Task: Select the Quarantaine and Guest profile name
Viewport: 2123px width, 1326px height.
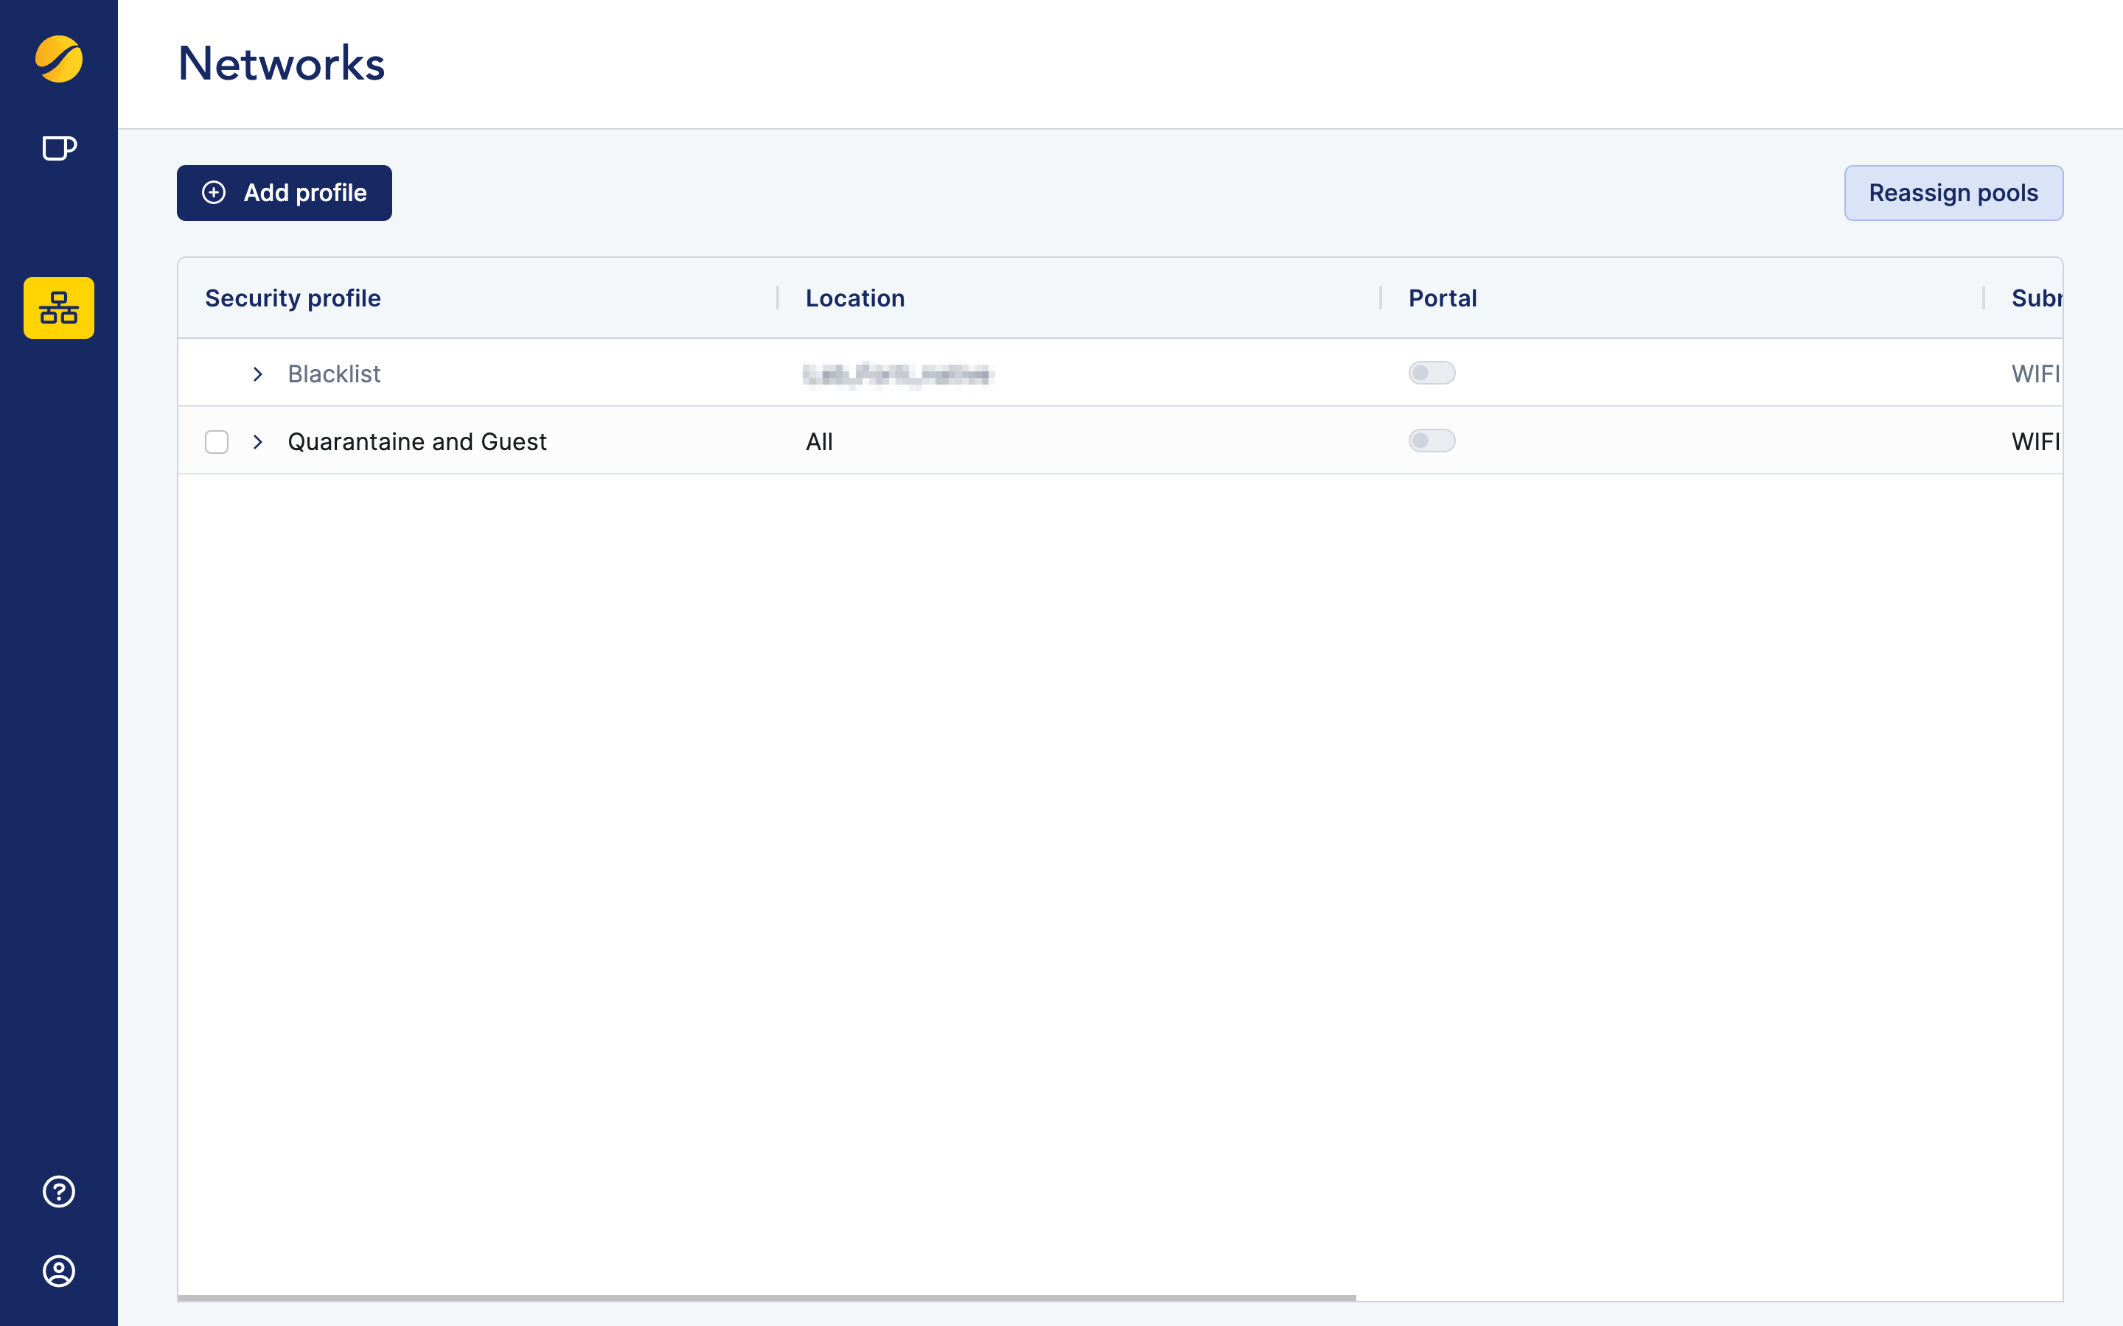Action: click(x=416, y=442)
